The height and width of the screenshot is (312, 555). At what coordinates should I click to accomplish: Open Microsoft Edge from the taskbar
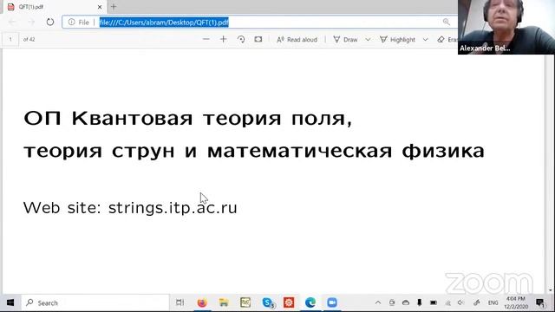pos(310,302)
